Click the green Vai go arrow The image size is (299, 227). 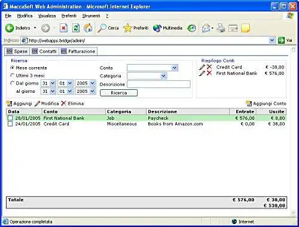click(281, 40)
